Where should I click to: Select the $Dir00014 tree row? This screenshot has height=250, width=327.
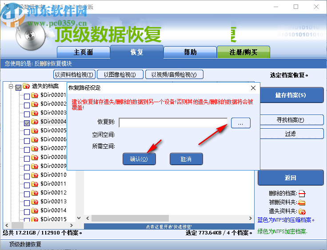[x=54, y=210]
